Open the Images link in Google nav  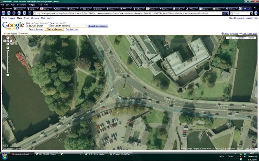(x=12, y=18)
